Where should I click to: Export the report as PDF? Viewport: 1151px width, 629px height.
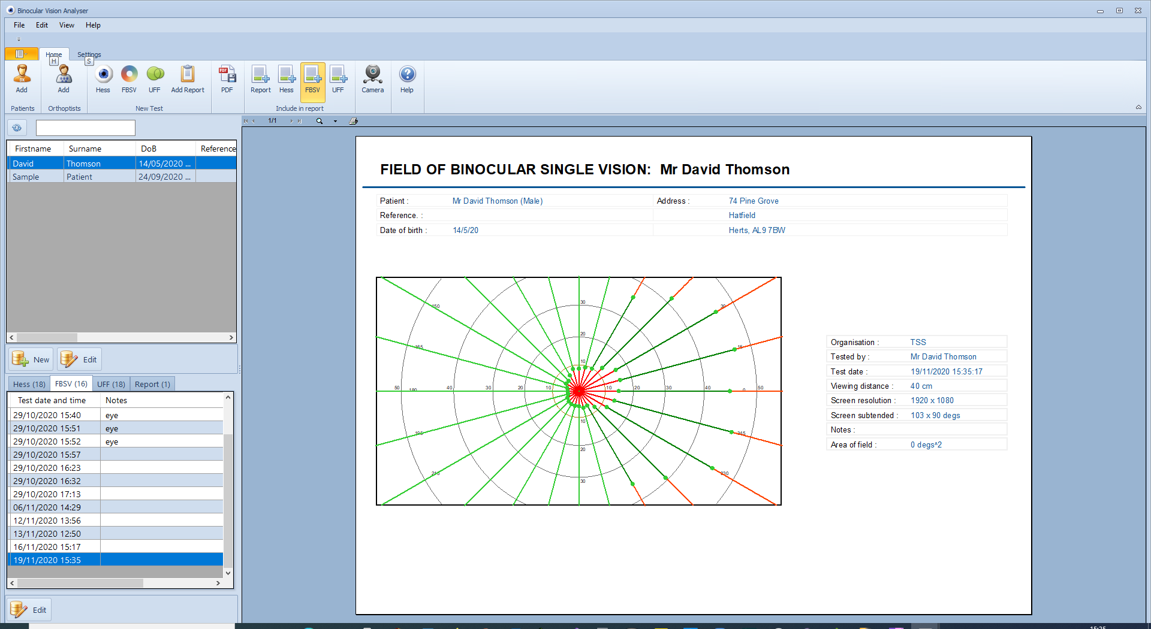[227, 78]
